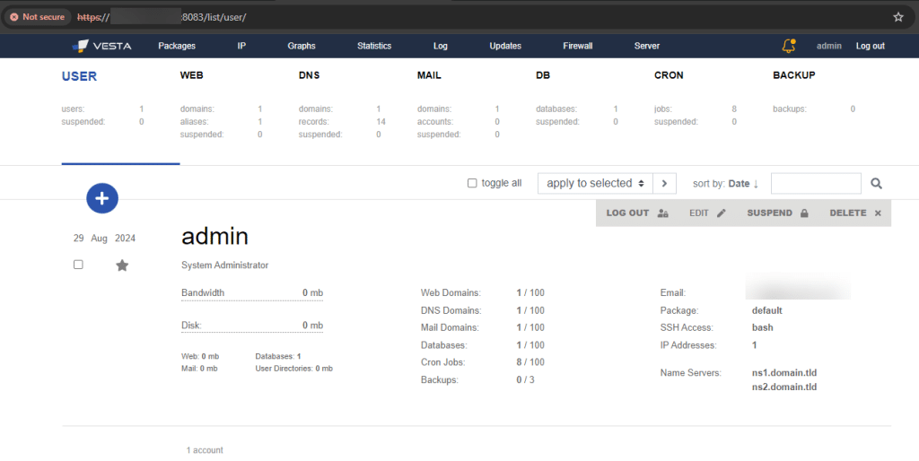Screen dimensions: 919x461
Task: Switch to the DNS tab
Action: click(x=309, y=75)
